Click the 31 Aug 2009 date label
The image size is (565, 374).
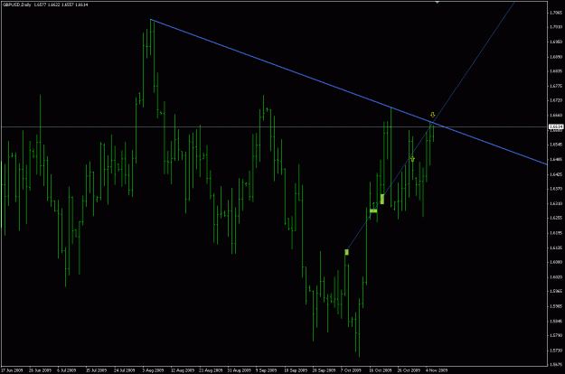coord(240,370)
